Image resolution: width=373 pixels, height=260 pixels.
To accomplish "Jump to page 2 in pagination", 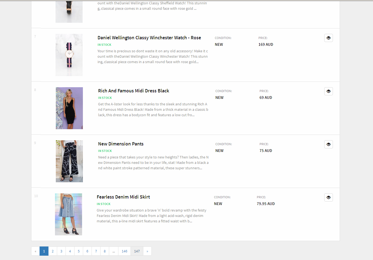I will click(x=53, y=251).
